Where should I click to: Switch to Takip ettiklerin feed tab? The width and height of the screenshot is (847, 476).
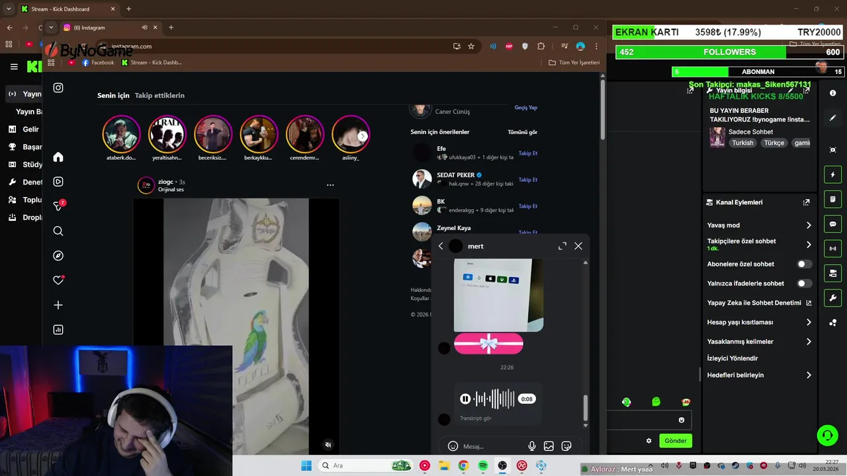click(x=159, y=95)
